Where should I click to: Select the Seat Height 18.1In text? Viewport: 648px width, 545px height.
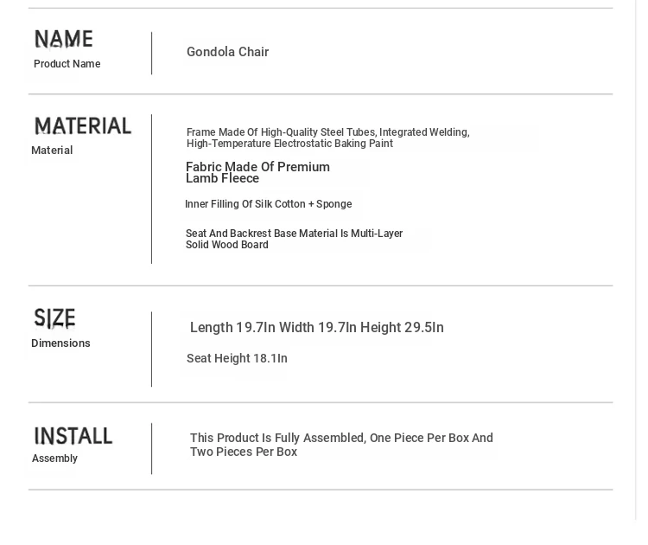(x=237, y=359)
